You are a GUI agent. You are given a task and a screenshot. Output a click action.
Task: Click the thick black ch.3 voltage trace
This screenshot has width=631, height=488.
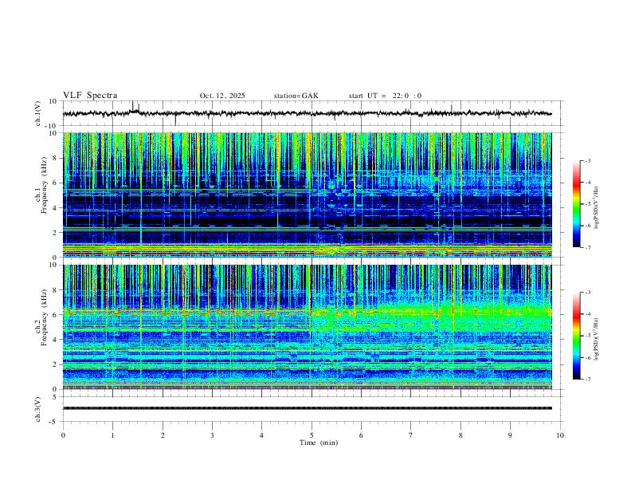click(307, 408)
